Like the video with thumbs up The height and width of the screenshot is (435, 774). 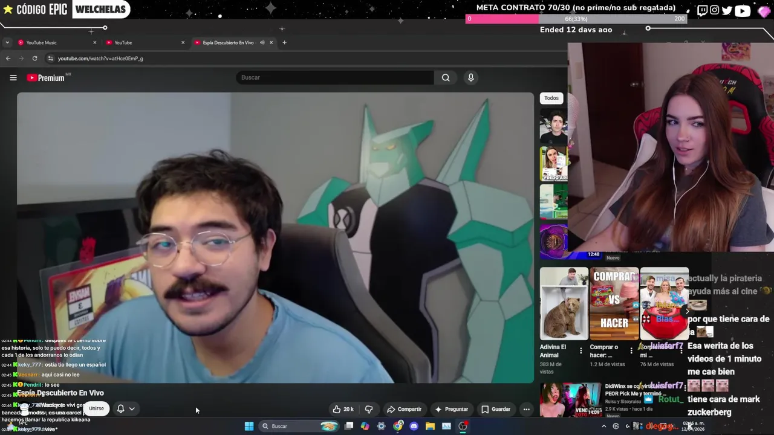(x=343, y=409)
